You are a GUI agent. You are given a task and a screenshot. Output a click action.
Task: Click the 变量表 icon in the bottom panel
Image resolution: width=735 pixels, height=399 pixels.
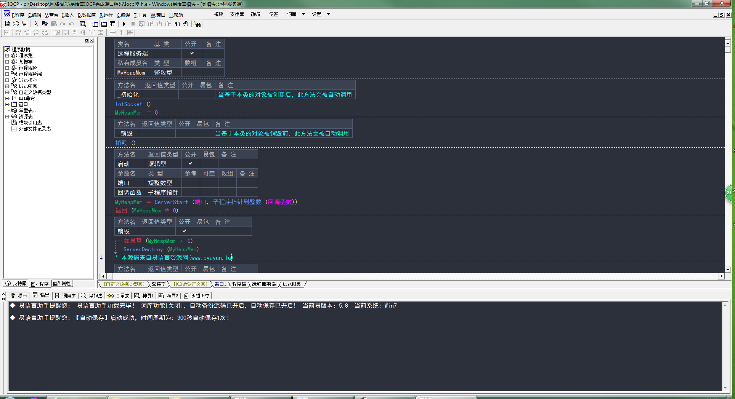[x=111, y=296]
